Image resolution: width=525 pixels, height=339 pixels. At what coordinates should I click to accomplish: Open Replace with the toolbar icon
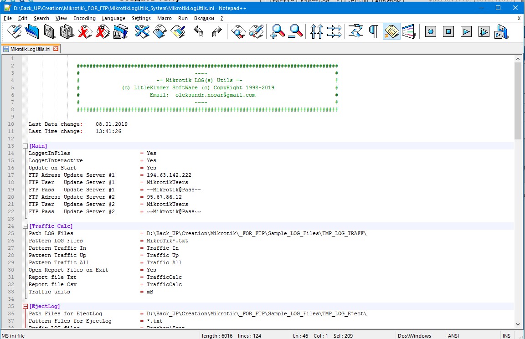pyautogui.click(x=256, y=32)
